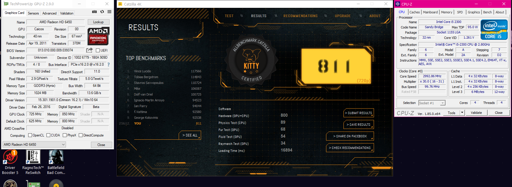Select Catzilla TEST menu item
Viewport: 512px width, 187px height.
pyautogui.click(x=229, y=16)
